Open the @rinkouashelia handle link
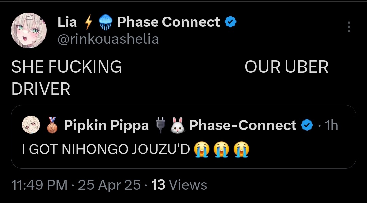 point(108,39)
